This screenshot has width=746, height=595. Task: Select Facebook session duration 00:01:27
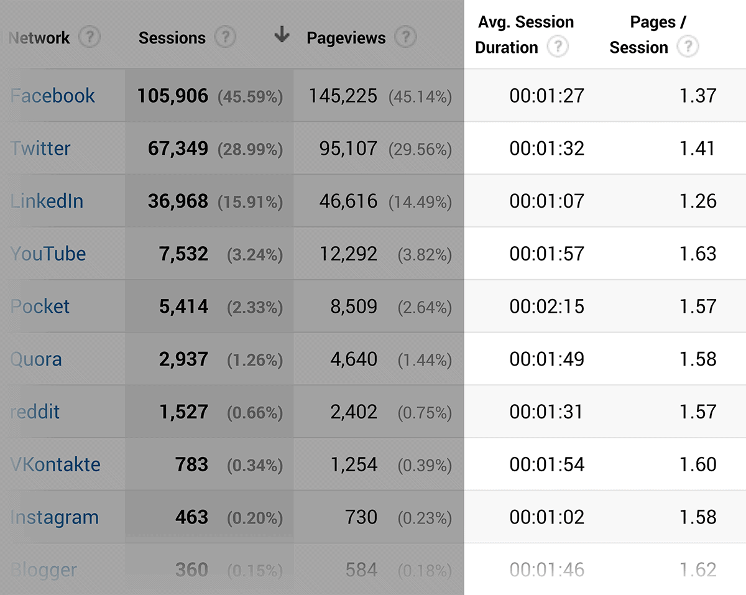[546, 96]
